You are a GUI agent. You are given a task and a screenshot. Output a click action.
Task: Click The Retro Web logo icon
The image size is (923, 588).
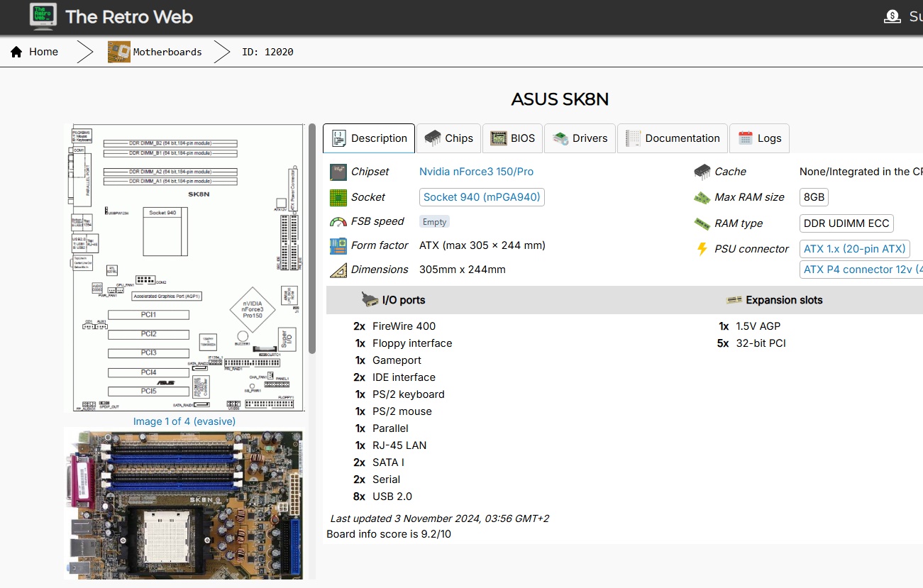pos(43,16)
